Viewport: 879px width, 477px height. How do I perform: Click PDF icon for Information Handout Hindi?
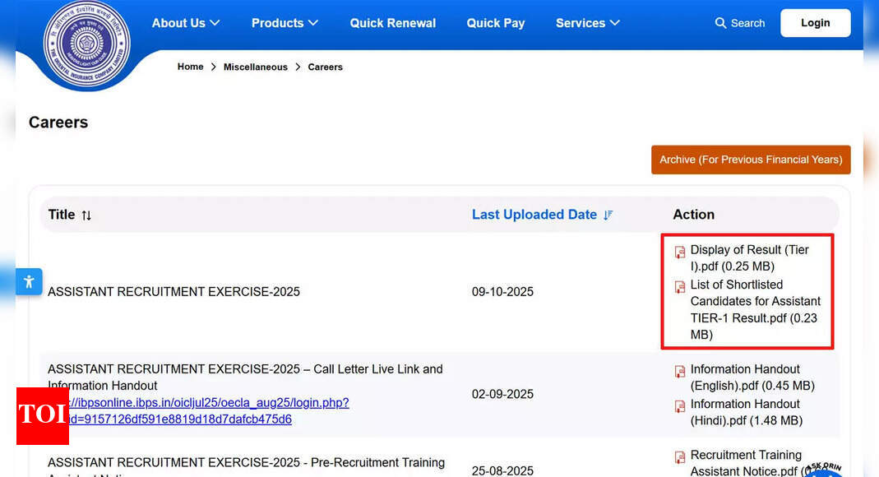680,406
